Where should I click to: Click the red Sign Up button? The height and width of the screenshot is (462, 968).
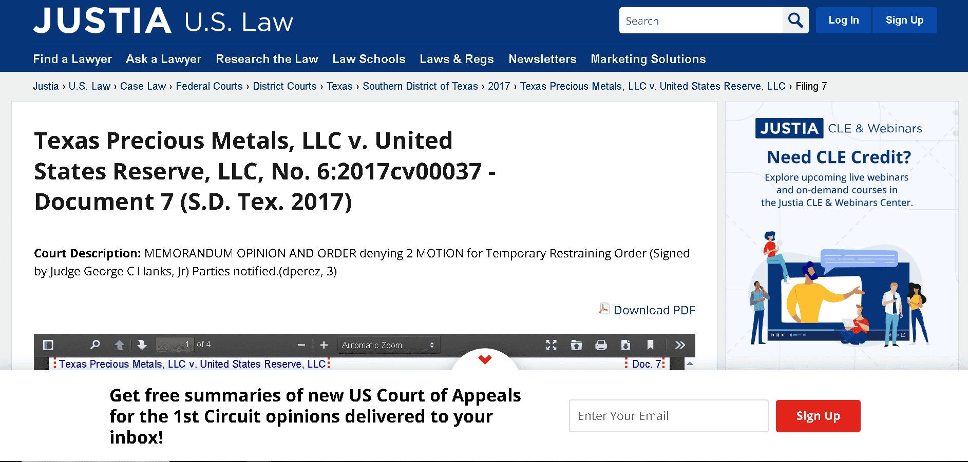tap(818, 416)
